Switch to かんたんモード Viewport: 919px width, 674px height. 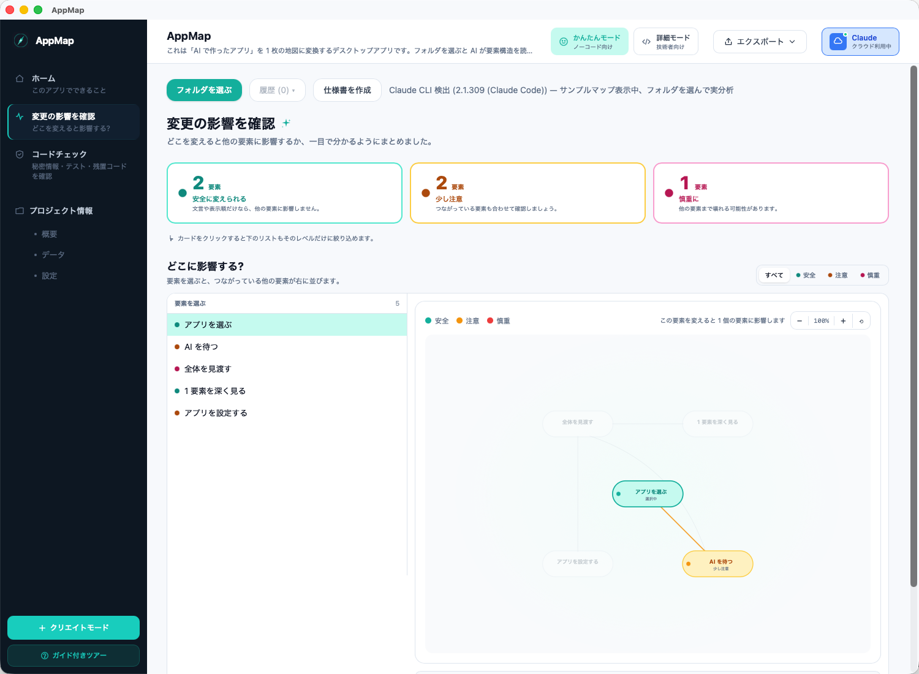point(589,42)
